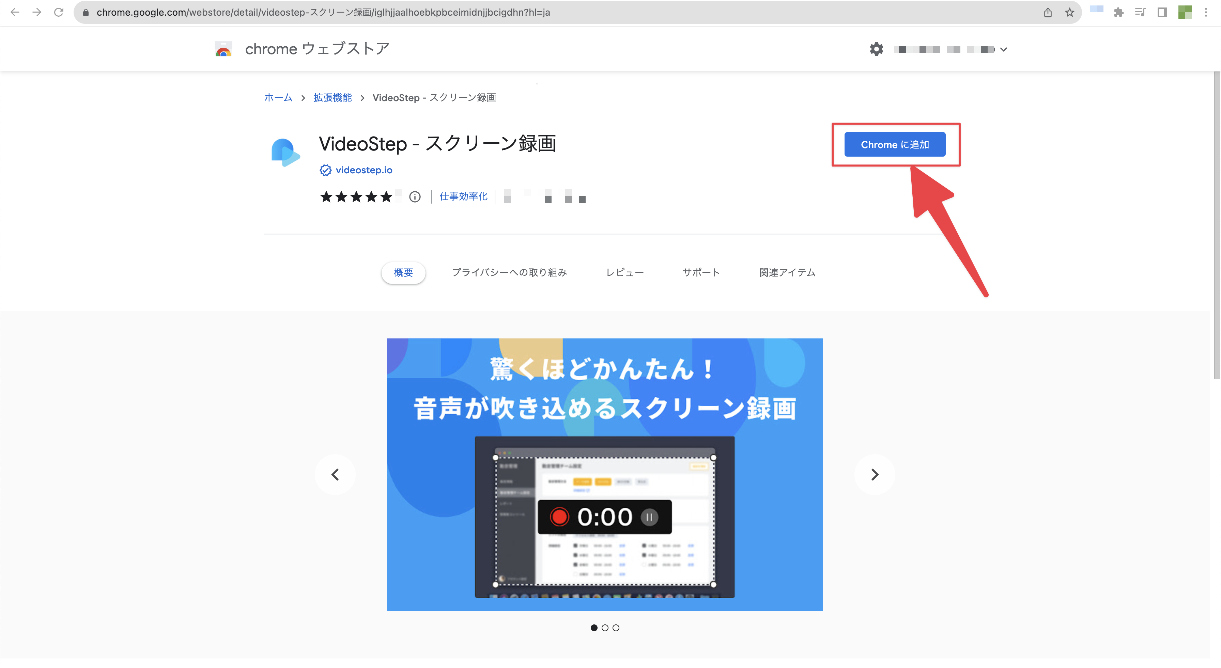Click the Chrome に追加 button

(x=894, y=144)
